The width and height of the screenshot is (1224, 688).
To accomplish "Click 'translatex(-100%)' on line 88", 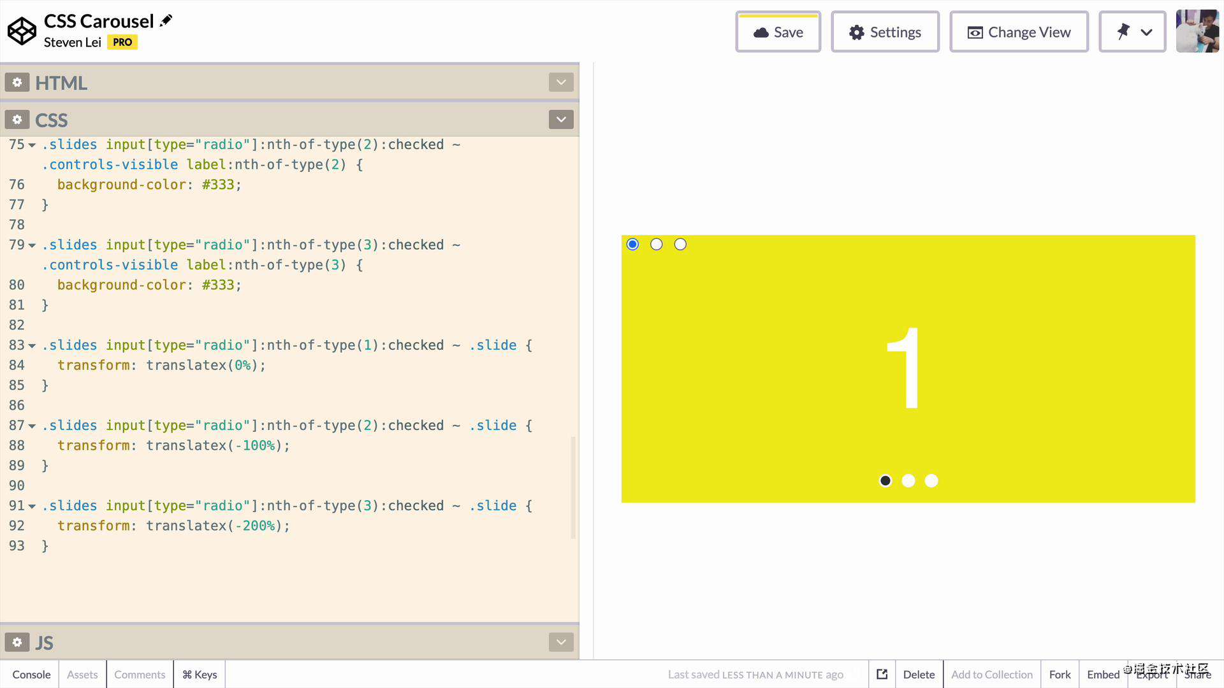I will point(214,445).
